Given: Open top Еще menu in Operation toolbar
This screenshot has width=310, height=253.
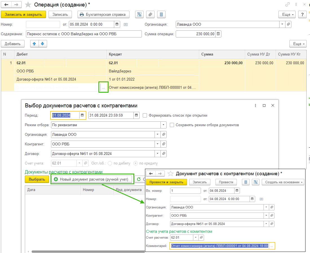Looking at the screenshot, I should (x=287, y=14).
